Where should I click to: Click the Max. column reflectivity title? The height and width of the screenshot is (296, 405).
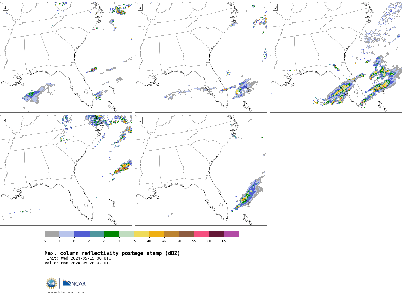coord(112,253)
